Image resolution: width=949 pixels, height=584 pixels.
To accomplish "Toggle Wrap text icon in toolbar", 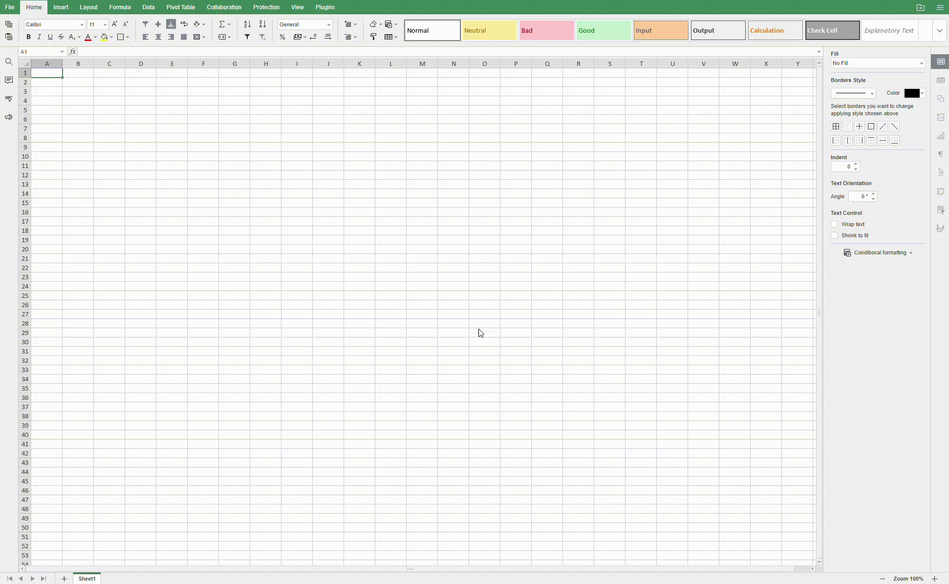I will point(184,24).
